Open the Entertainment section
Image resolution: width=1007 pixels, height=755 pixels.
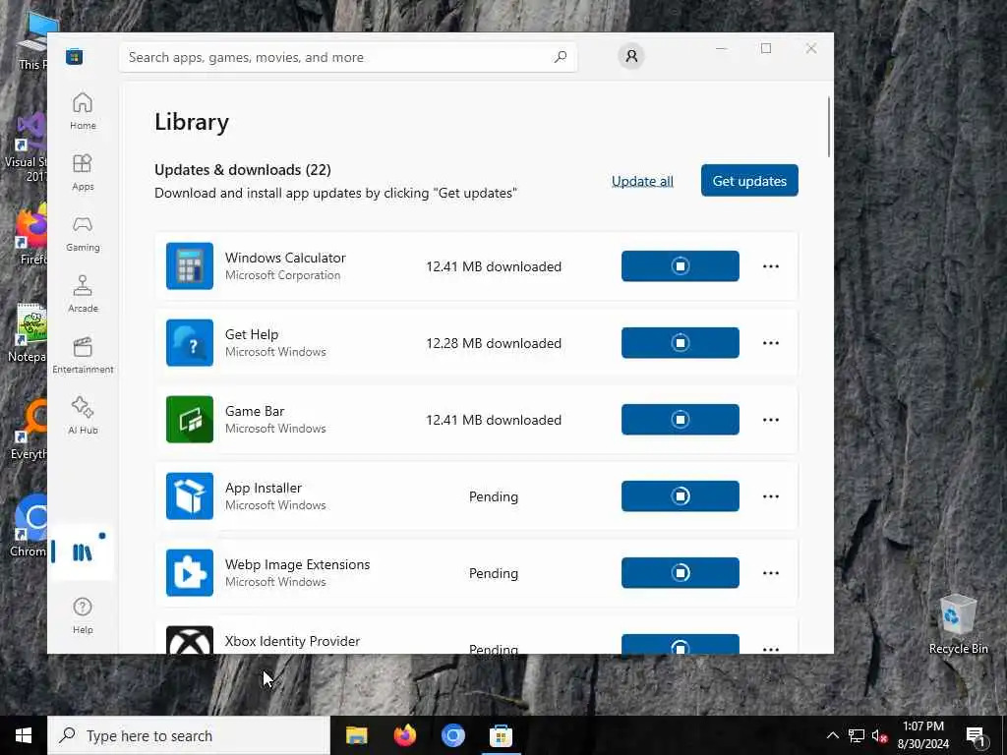[x=83, y=356]
